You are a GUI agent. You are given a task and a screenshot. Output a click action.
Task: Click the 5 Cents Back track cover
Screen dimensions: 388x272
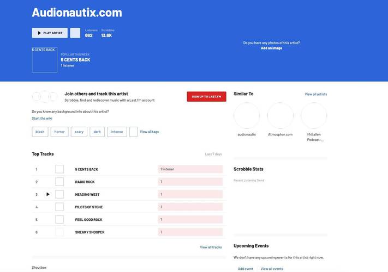pyautogui.click(x=59, y=169)
